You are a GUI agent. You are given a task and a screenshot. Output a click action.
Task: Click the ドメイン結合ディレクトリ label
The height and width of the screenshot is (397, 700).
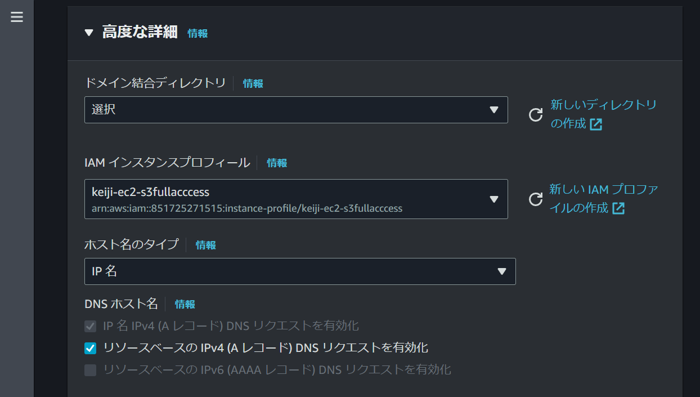(x=155, y=83)
